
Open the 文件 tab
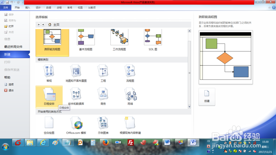6,7
